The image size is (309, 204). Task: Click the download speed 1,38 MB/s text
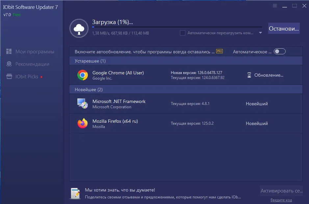101,33
